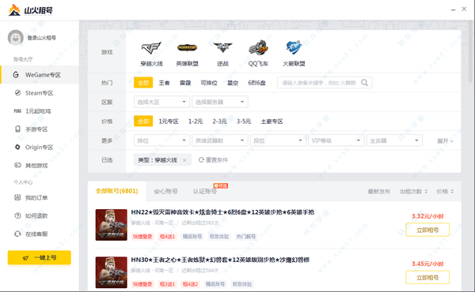This screenshot has height=292, width=475.
Task: Pick the 逆战 game icon
Action: (x=222, y=47)
